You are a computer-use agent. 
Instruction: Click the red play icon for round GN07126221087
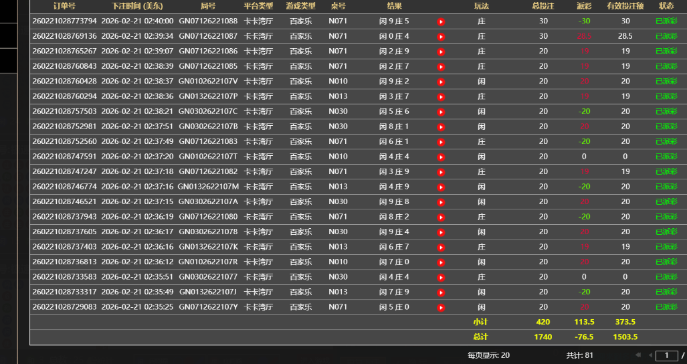tap(441, 36)
